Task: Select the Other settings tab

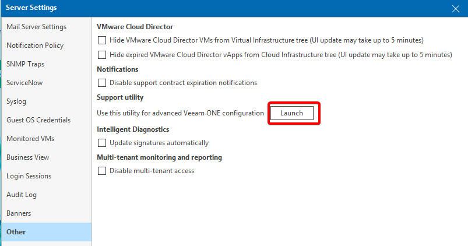Action: pyautogui.click(x=16, y=232)
